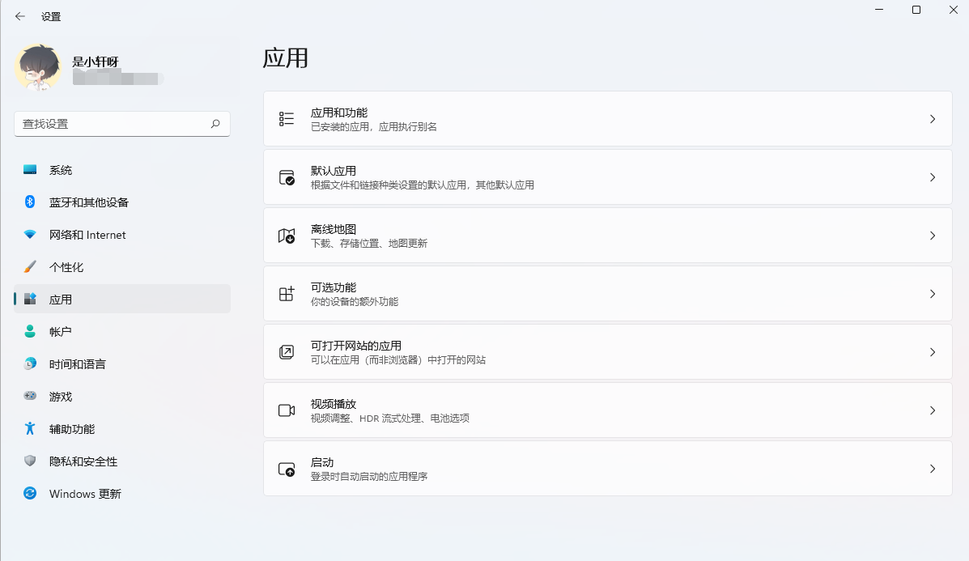969x561 pixels.
Task: Click the Windows 更新 sync icon
Action: tap(30, 493)
